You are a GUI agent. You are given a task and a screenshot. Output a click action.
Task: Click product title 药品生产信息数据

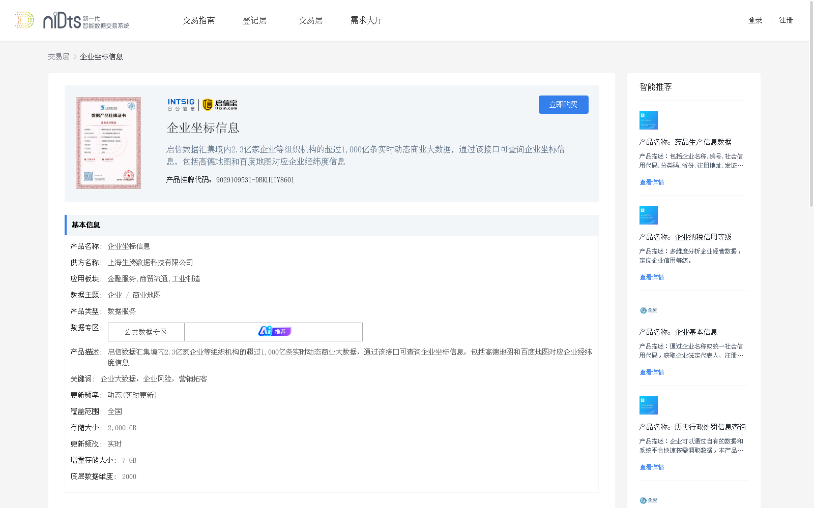pos(703,142)
